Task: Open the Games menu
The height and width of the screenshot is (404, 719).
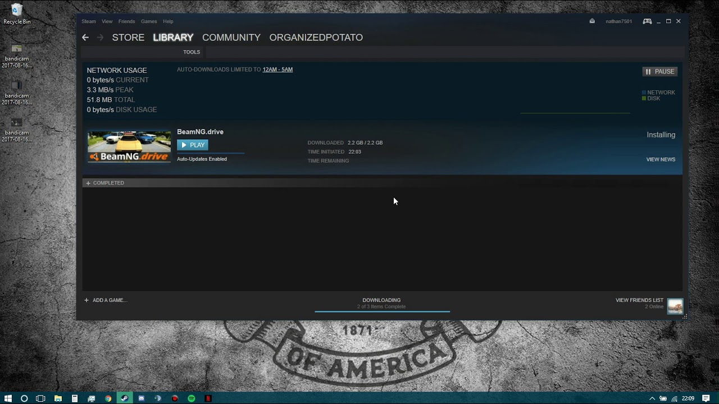Action: [x=149, y=21]
